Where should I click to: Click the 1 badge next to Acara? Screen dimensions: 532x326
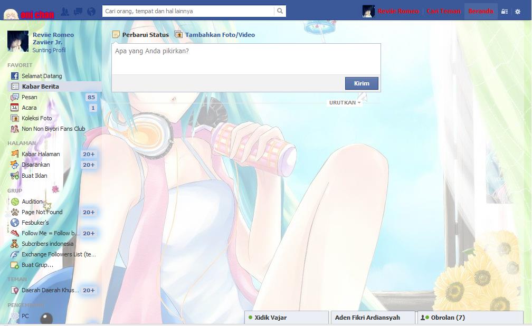[93, 108]
